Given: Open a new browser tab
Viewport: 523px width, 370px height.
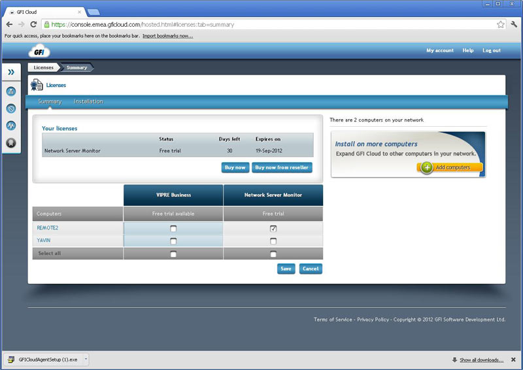Looking at the screenshot, I should pos(93,12).
